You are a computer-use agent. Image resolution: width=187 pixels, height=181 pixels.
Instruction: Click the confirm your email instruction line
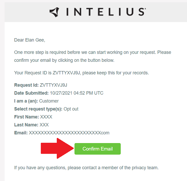(x=64, y=60)
